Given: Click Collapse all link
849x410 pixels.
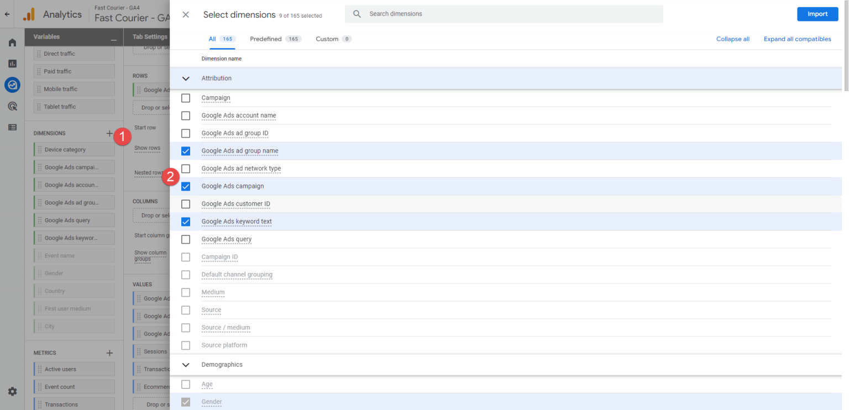Looking at the screenshot, I should [733, 39].
